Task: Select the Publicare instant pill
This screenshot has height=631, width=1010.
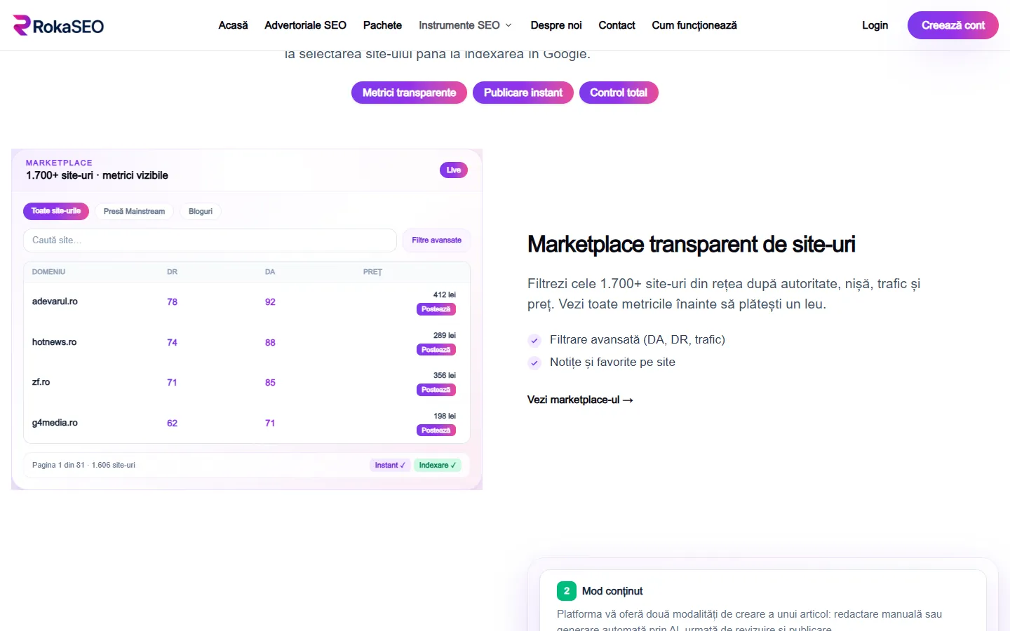Action: (523, 93)
